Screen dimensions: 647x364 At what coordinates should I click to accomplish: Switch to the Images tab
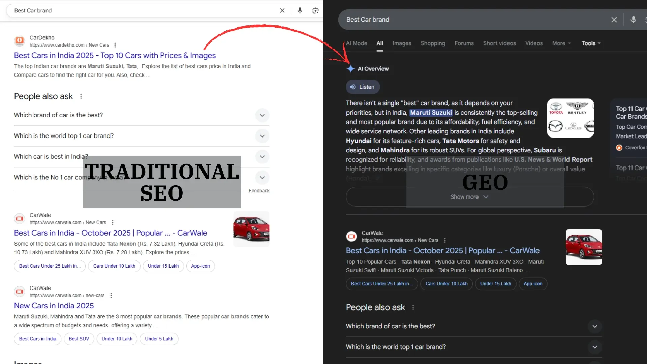coord(401,43)
